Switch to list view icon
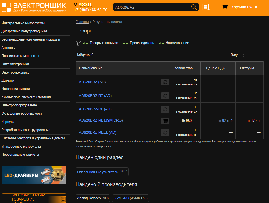 point(252,55)
